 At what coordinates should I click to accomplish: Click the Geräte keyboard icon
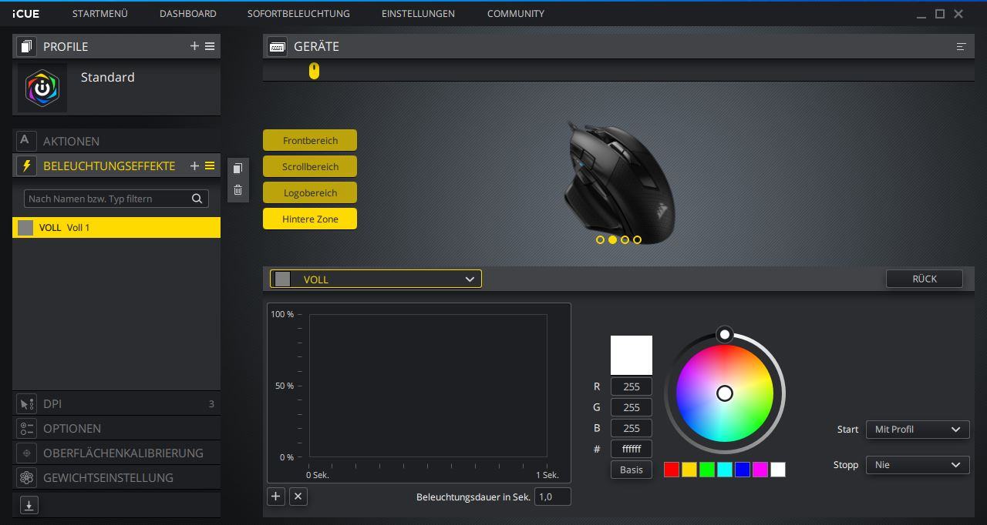pyautogui.click(x=277, y=46)
